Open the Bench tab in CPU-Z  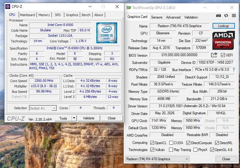pyautogui.click(x=86, y=15)
